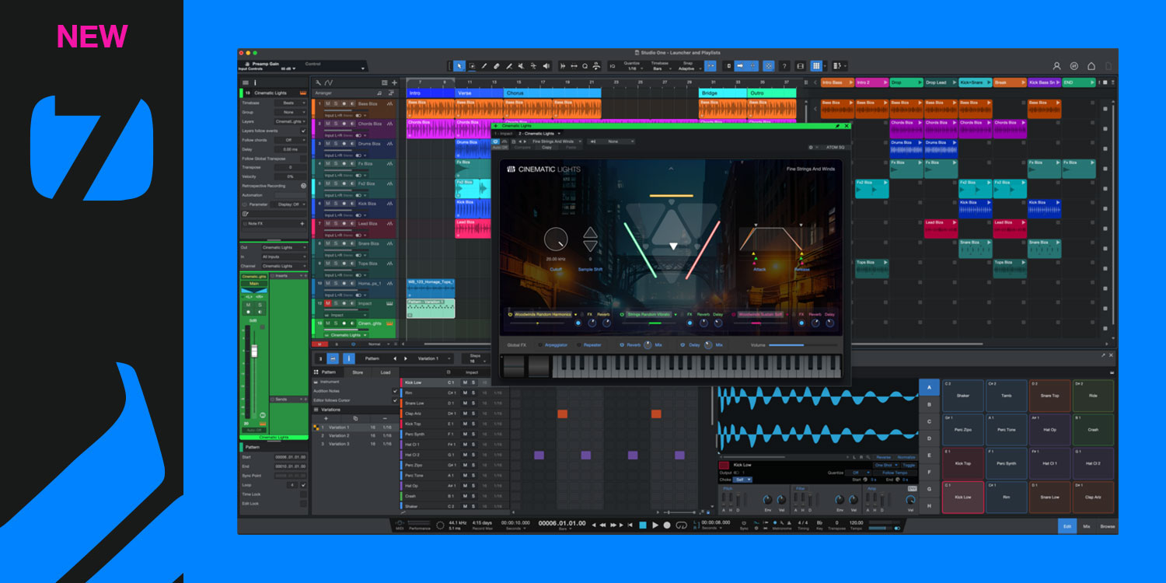Open the Choke Self dropdown
Image resolution: width=1166 pixels, height=583 pixels.
(x=742, y=480)
